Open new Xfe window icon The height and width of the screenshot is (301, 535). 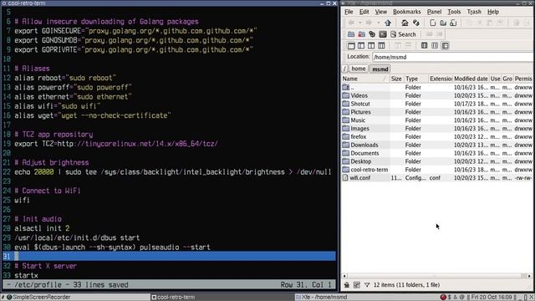point(351,34)
